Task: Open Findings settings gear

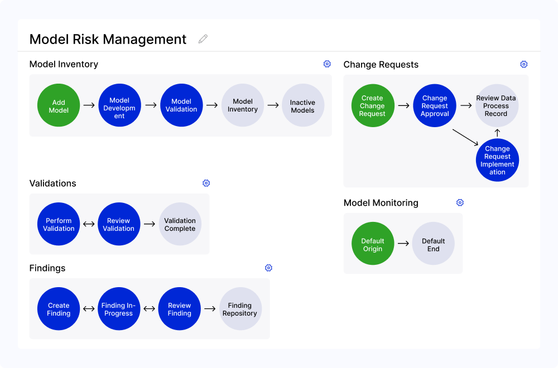Action: (269, 268)
